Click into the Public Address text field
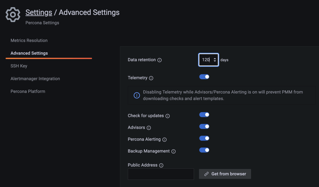This screenshot has width=319, height=187. [161, 174]
